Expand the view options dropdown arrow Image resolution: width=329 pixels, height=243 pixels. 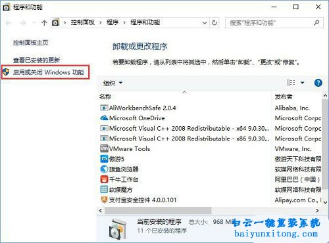(303, 83)
